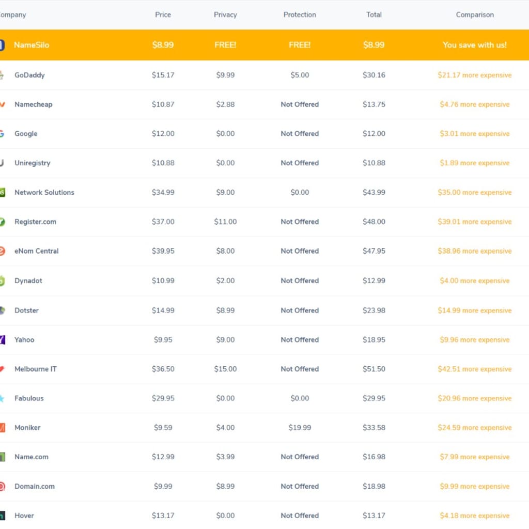Click the '$20.96 more expensive' comparison

click(475, 398)
